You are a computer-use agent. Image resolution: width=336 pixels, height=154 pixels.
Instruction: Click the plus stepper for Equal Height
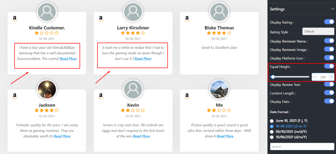tap(331, 77)
